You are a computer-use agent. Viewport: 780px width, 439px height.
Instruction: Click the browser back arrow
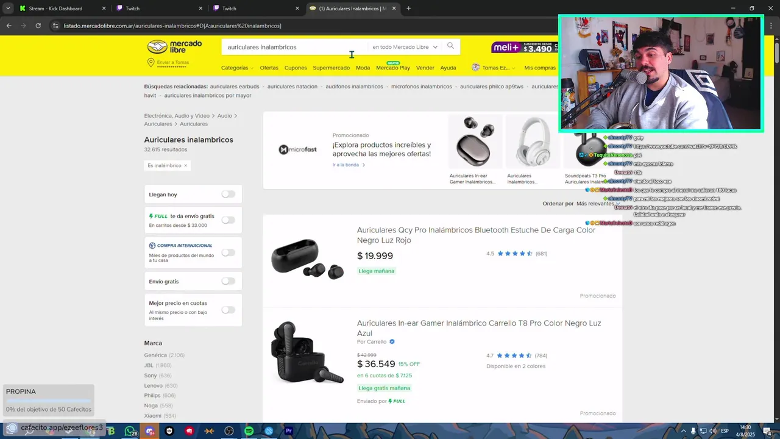click(x=9, y=26)
